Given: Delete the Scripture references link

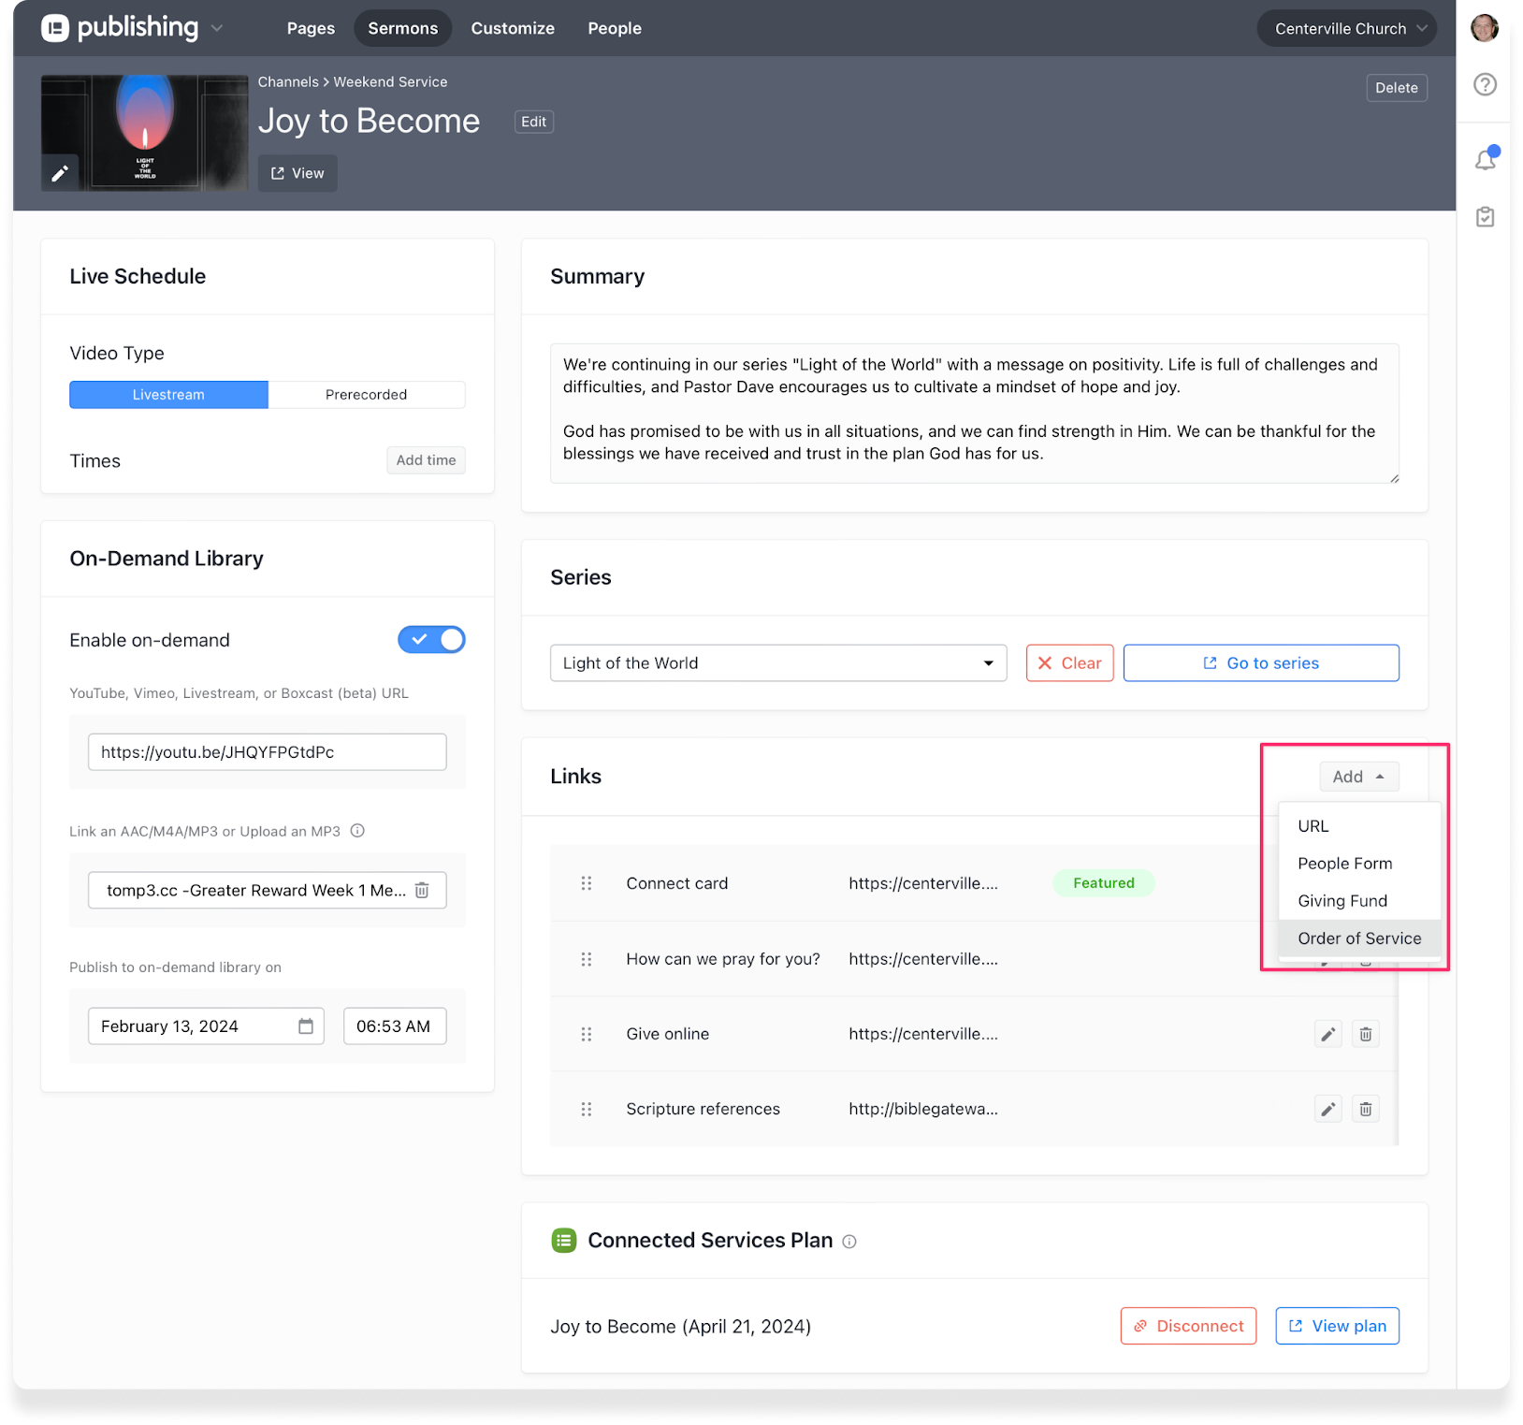Looking at the screenshot, I should [x=1365, y=1109].
